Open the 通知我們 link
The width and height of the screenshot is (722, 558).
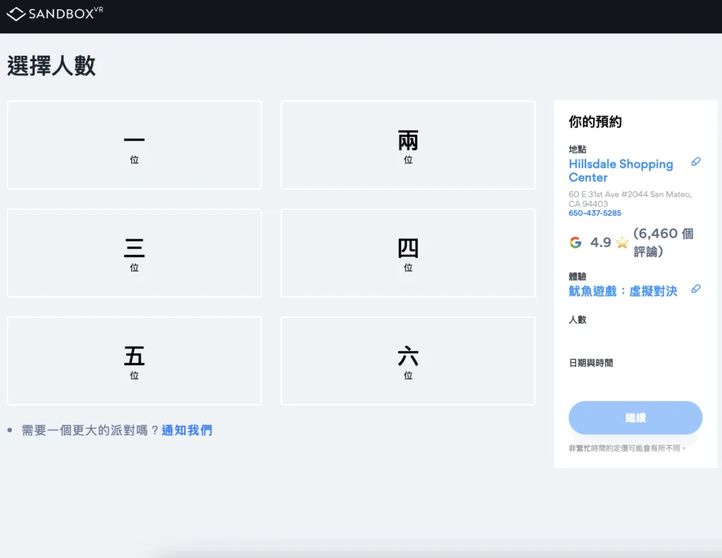click(187, 430)
